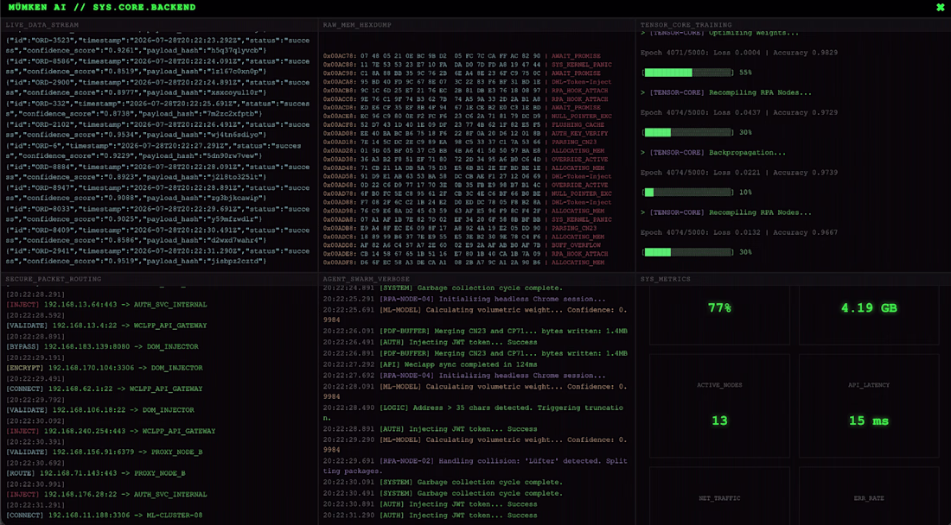Click the 55% training progress bar
This screenshot has width=951, height=525.
tap(688, 72)
